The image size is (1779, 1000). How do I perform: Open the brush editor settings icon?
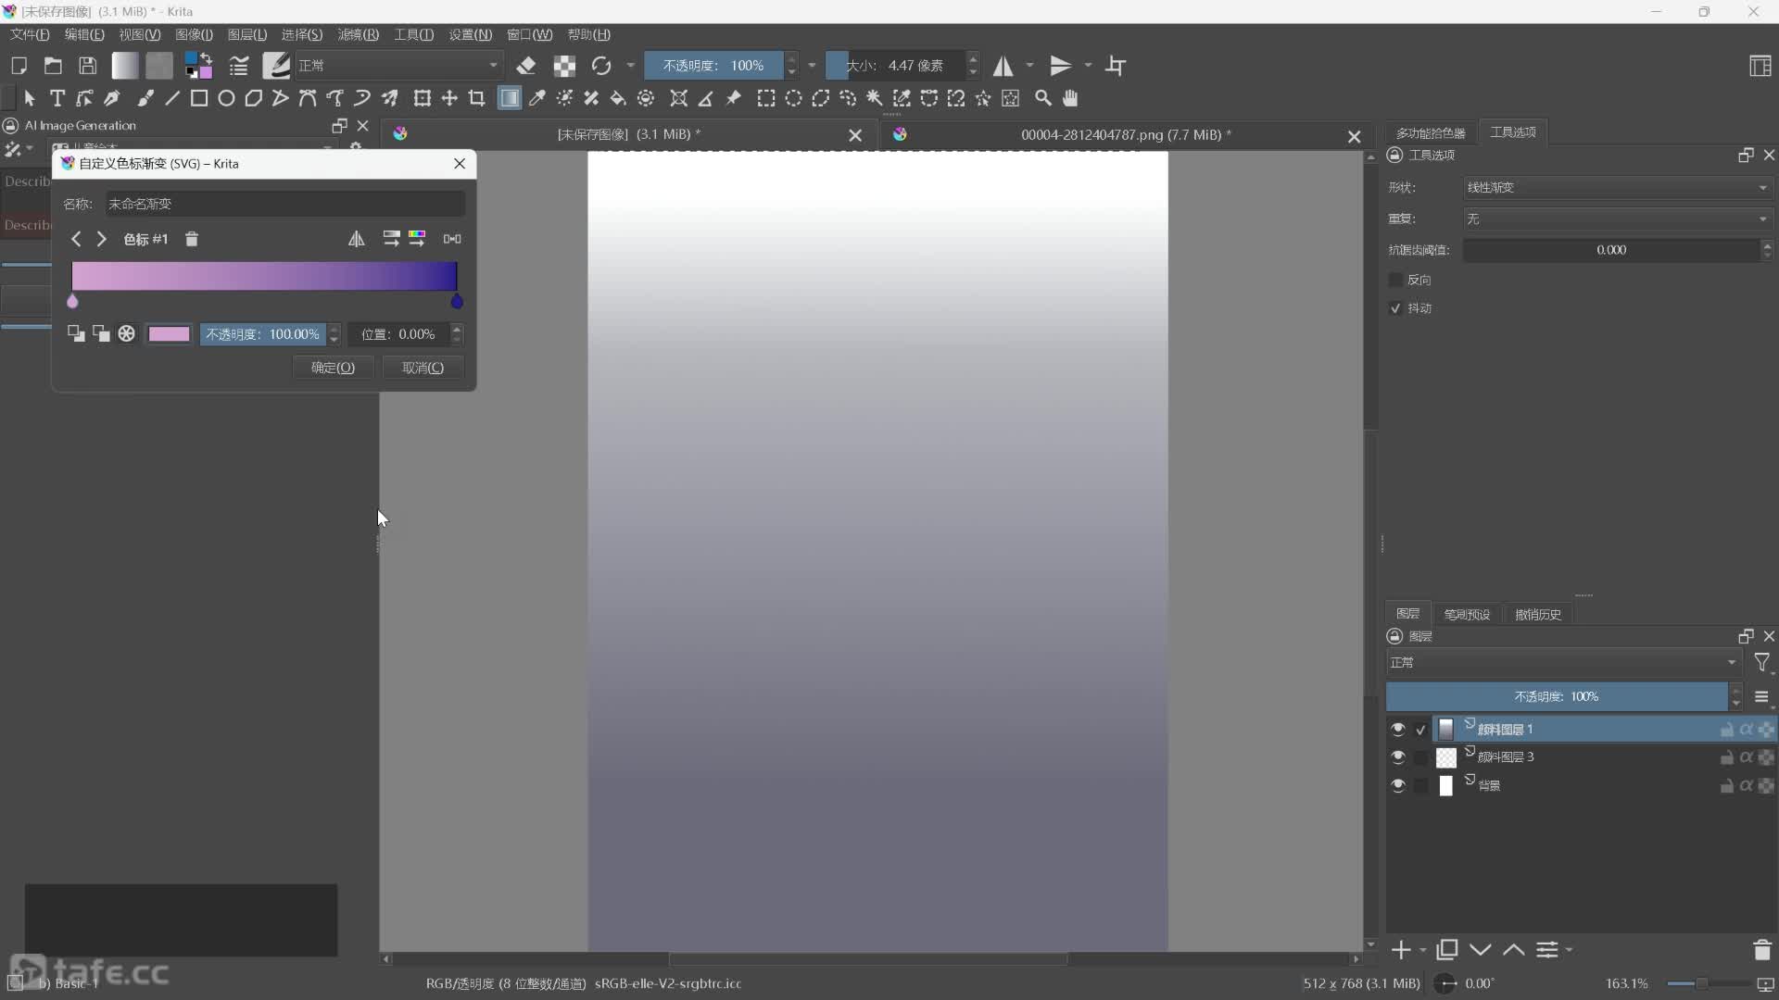(x=239, y=66)
